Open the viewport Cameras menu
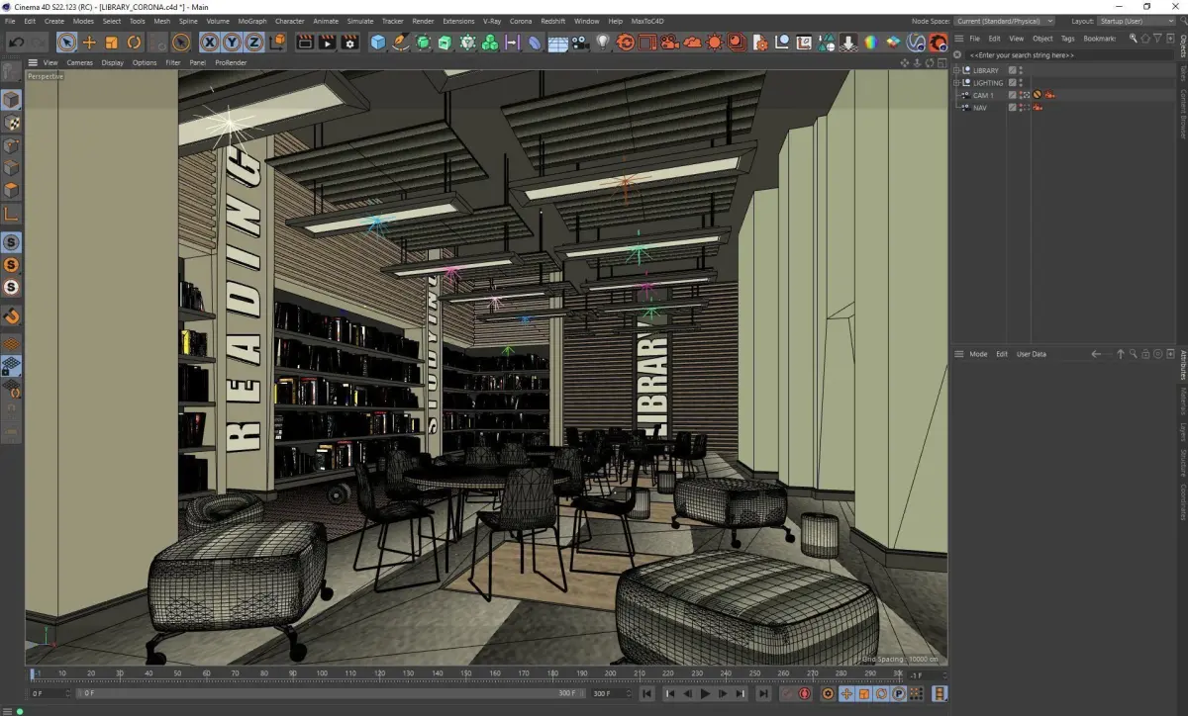Image resolution: width=1188 pixels, height=716 pixels. pyautogui.click(x=79, y=62)
